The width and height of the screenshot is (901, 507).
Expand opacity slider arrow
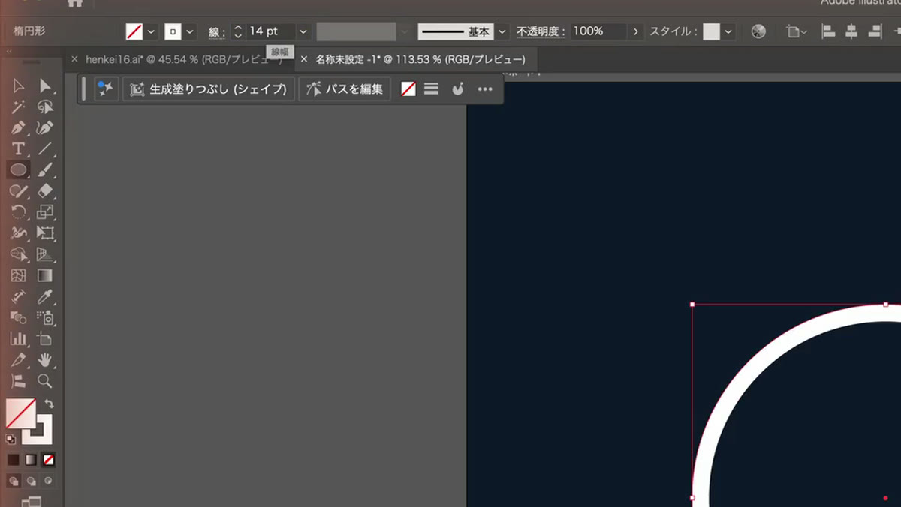pos(637,31)
